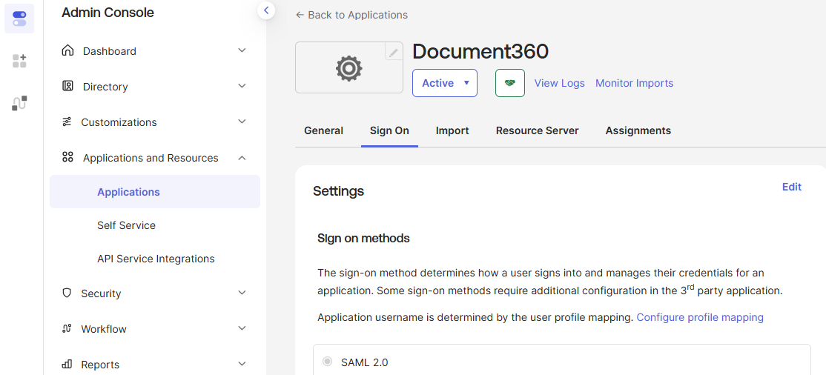Open the add apps grid-plus icon
The width and height of the screenshot is (826, 375).
coord(19,61)
